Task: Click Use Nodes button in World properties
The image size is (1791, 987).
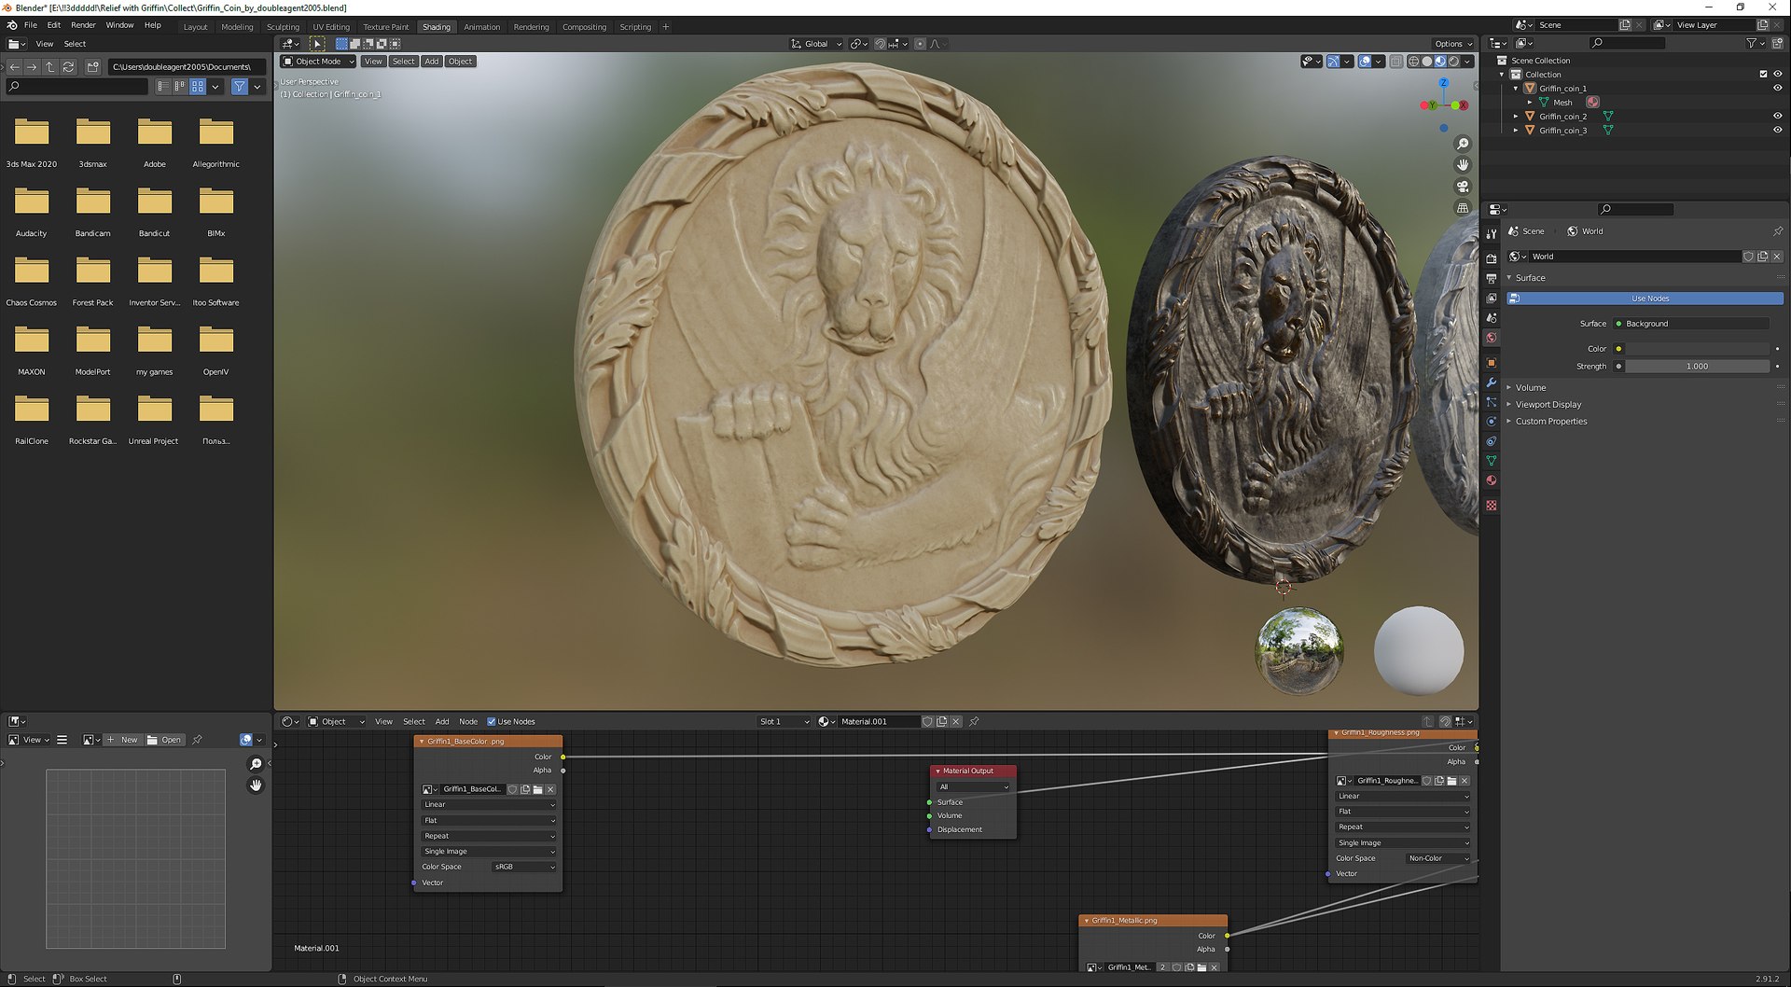Action: (x=1645, y=299)
